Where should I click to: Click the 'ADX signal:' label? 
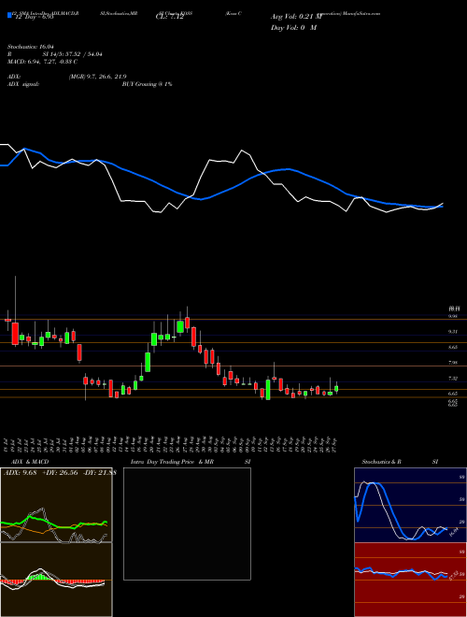pyautogui.click(x=22, y=84)
